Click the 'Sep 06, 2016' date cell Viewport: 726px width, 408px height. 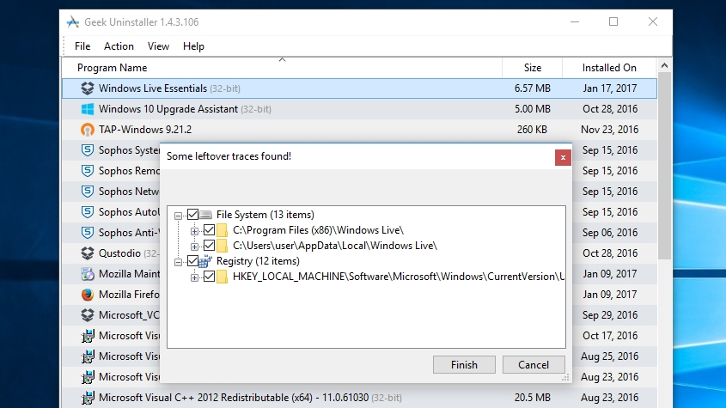(610, 233)
